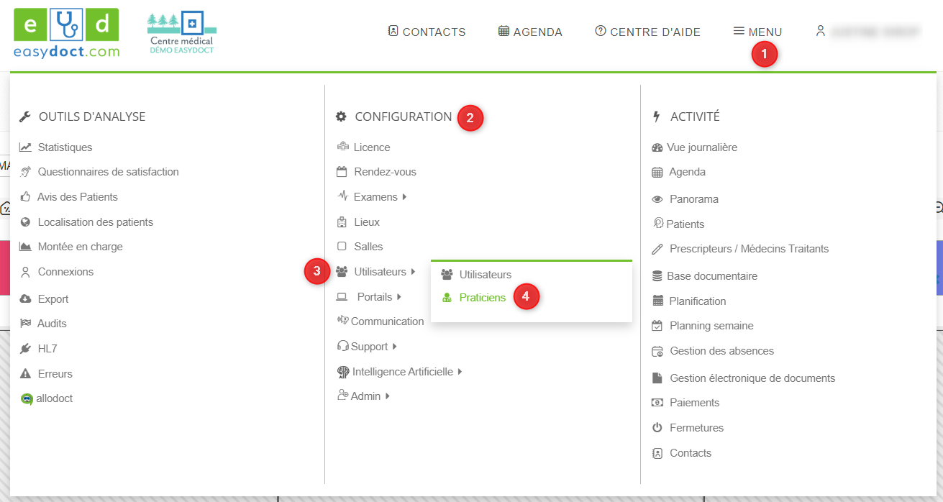Select Praticiens in the Utilisateurs submenu
The width and height of the screenshot is (943, 502).
(482, 298)
